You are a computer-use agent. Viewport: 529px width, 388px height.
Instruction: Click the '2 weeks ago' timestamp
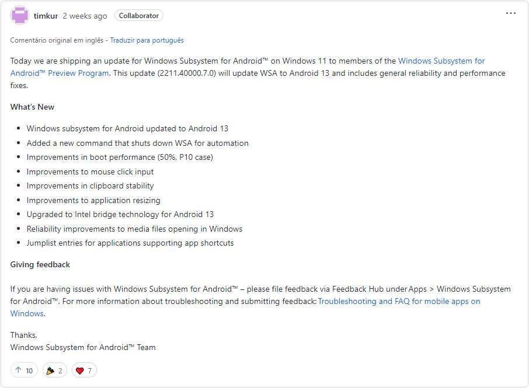coord(85,16)
